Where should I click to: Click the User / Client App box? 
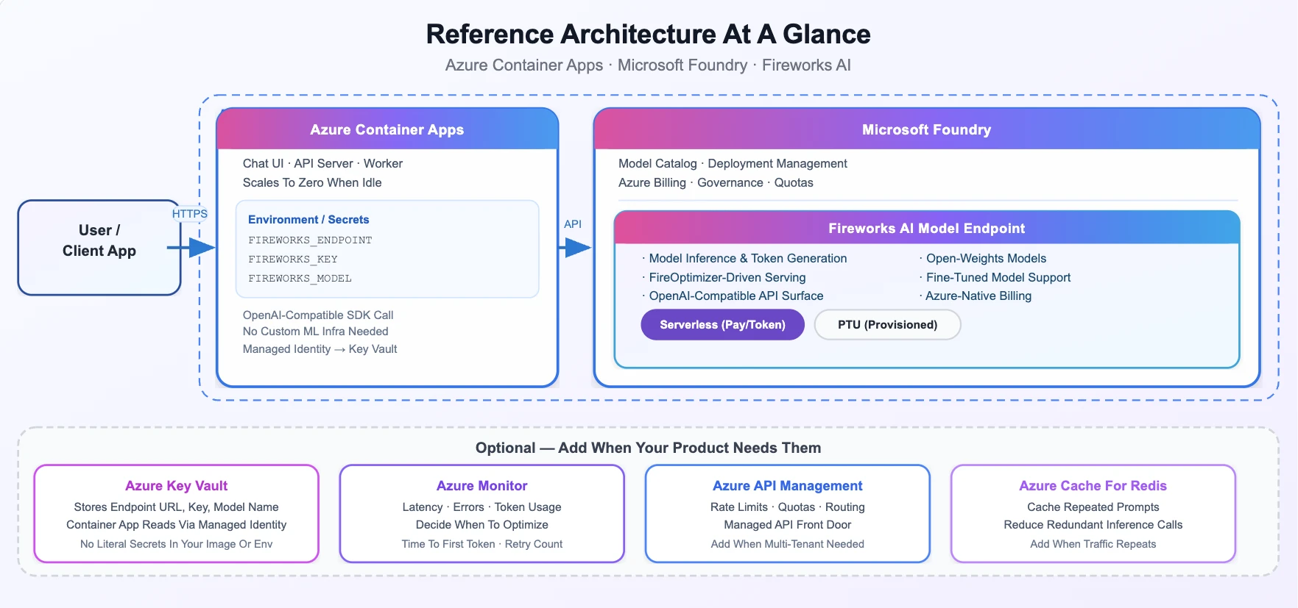tap(99, 248)
